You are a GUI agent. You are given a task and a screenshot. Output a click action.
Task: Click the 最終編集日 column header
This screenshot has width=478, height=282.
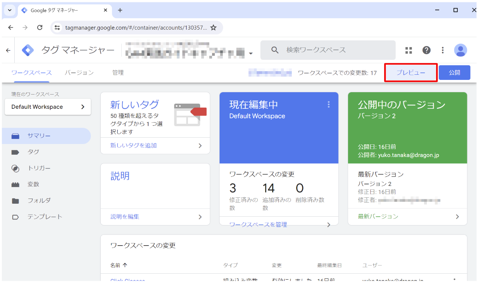(329, 265)
